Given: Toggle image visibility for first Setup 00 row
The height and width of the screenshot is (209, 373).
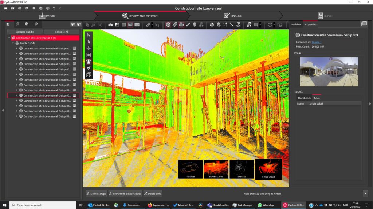Looking at the screenshot, I should click(74, 48).
